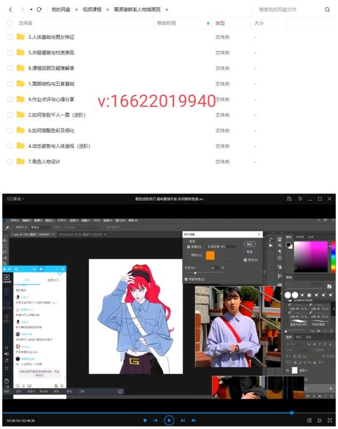
Task: Click the back arrow in the netdisk navigation
Action: [10, 9]
